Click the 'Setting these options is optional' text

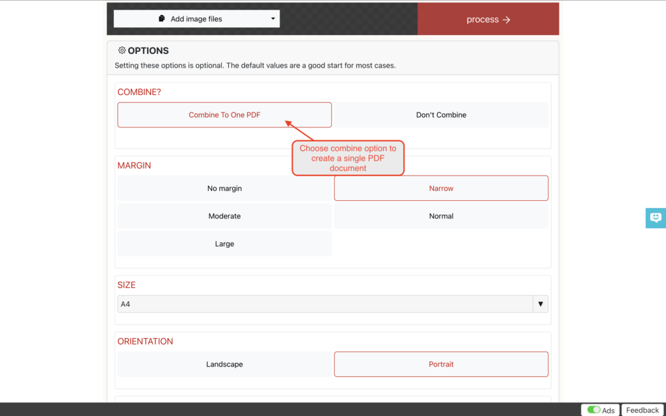[255, 66]
